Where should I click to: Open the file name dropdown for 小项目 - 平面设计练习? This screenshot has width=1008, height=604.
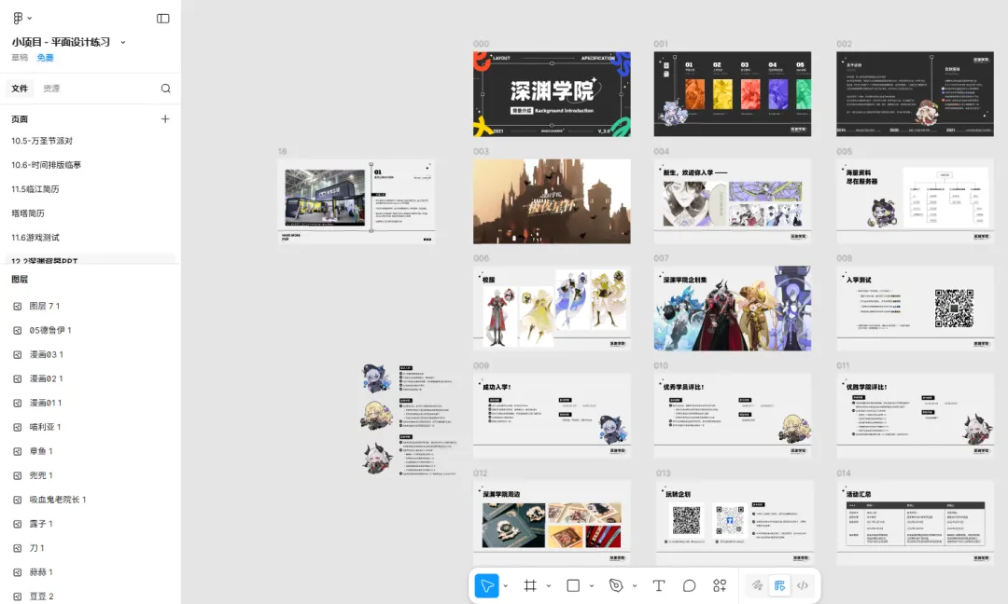tap(123, 42)
